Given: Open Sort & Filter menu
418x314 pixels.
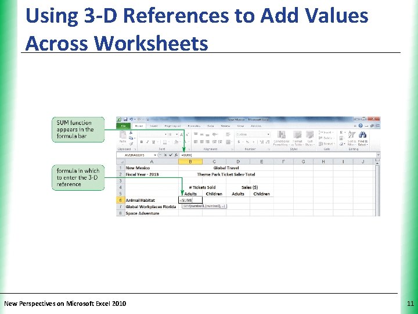Looking at the screenshot, I should coord(352,138).
